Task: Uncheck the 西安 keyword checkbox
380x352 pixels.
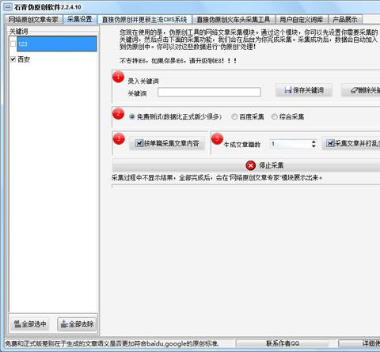Action: coord(13,59)
